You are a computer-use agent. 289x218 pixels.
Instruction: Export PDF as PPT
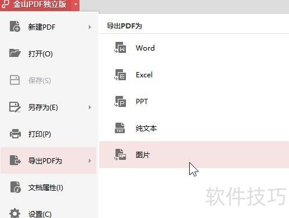tap(194, 101)
